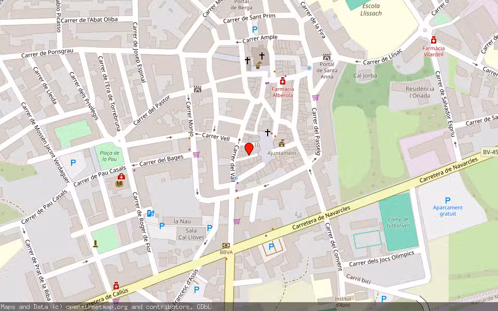The image size is (498, 311).
Task: Click the Camp de futbol vell label
Action: (398, 222)
